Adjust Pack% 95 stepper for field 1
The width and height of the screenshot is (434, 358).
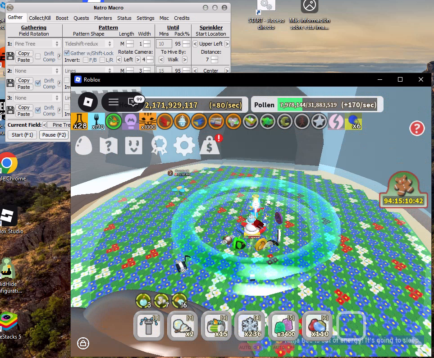pyautogui.click(x=187, y=44)
